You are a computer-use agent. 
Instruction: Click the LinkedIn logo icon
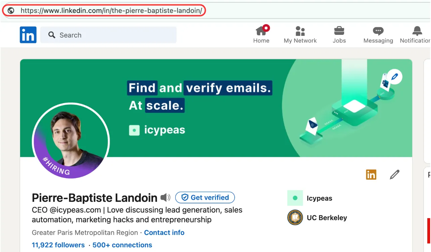28,35
